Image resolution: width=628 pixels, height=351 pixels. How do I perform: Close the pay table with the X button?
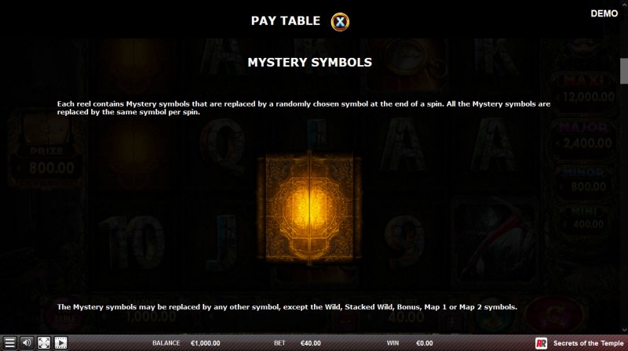tap(340, 22)
